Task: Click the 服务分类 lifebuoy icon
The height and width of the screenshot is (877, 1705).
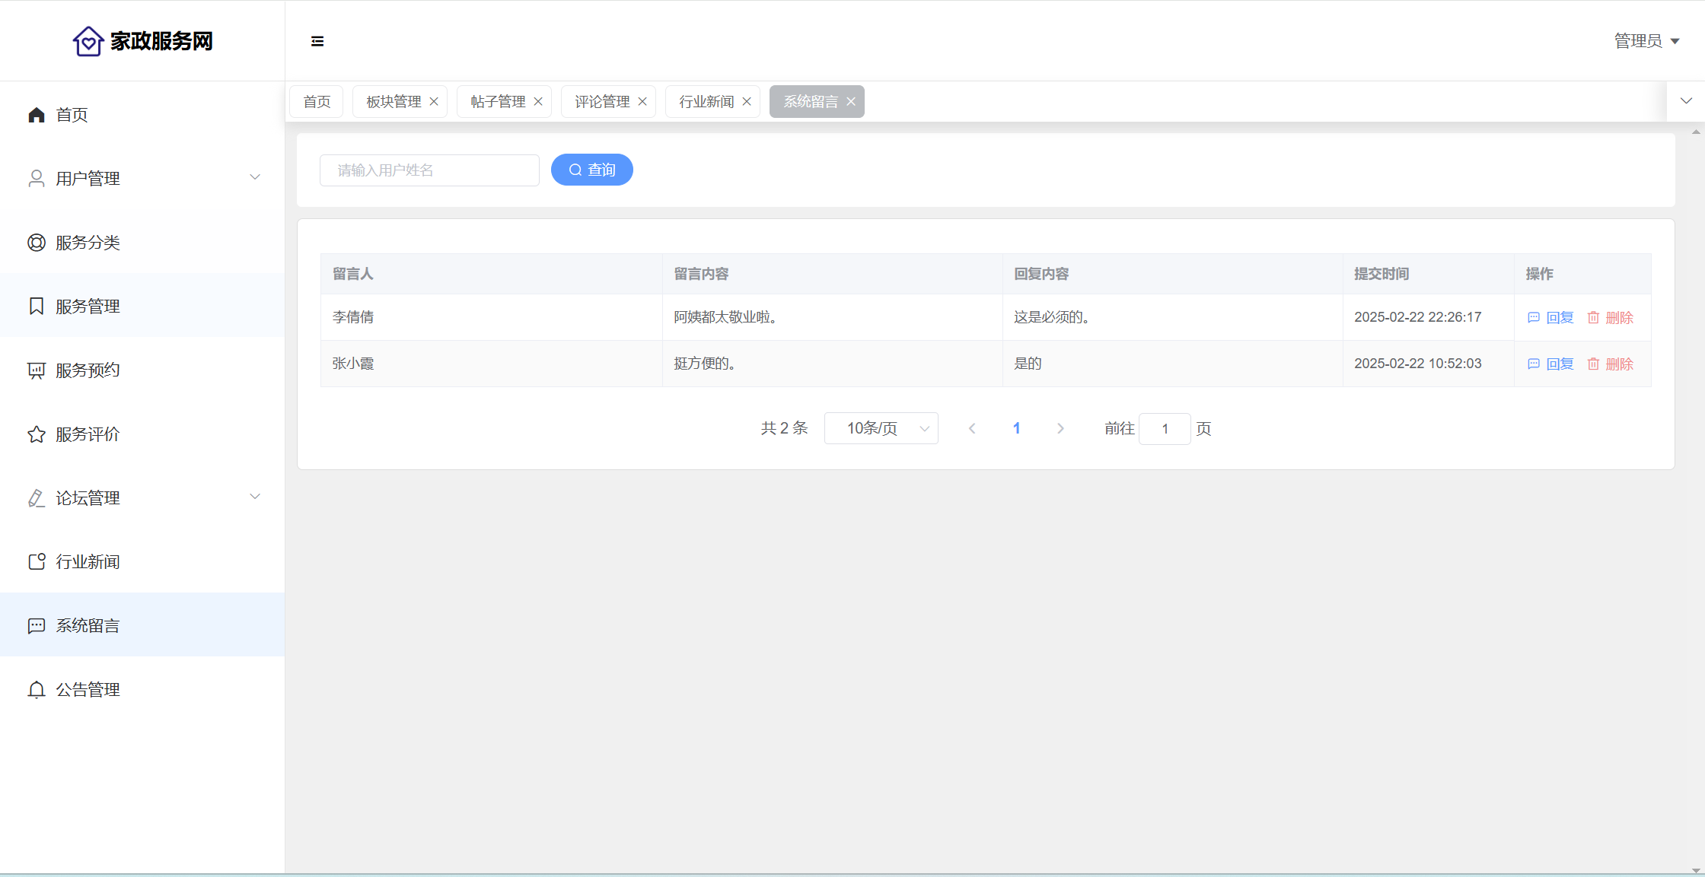Action: (37, 243)
